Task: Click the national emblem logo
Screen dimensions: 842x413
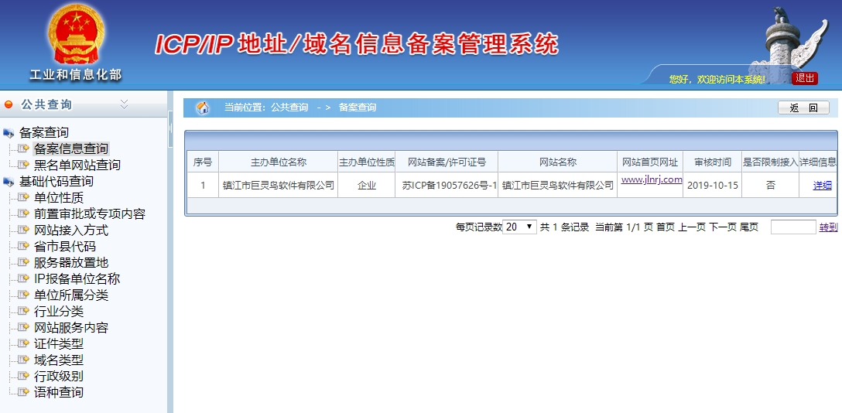Action: click(x=74, y=36)
